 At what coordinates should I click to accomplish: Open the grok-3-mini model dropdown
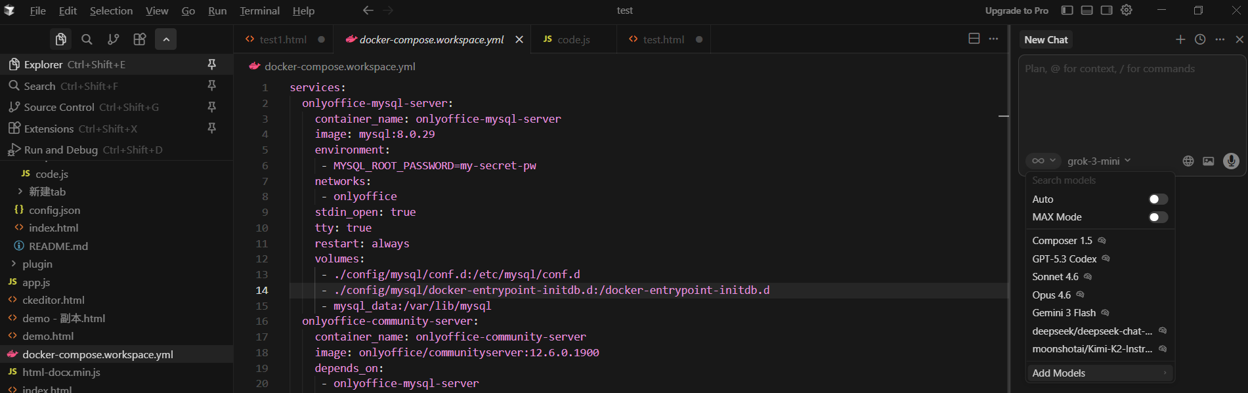(x=1099, y=161)
